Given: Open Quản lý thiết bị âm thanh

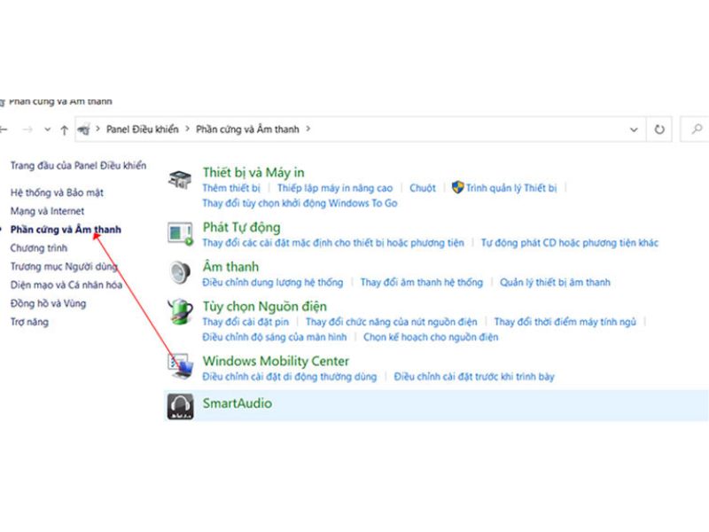Looking at the screenshot, I should (x=555, y=283).
